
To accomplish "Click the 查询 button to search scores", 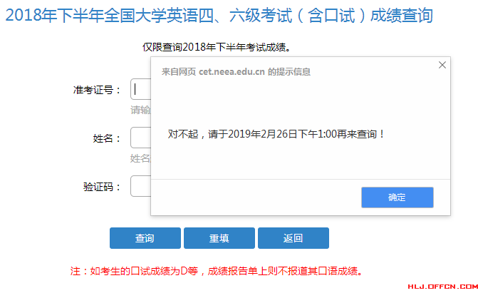I will 145,238.
